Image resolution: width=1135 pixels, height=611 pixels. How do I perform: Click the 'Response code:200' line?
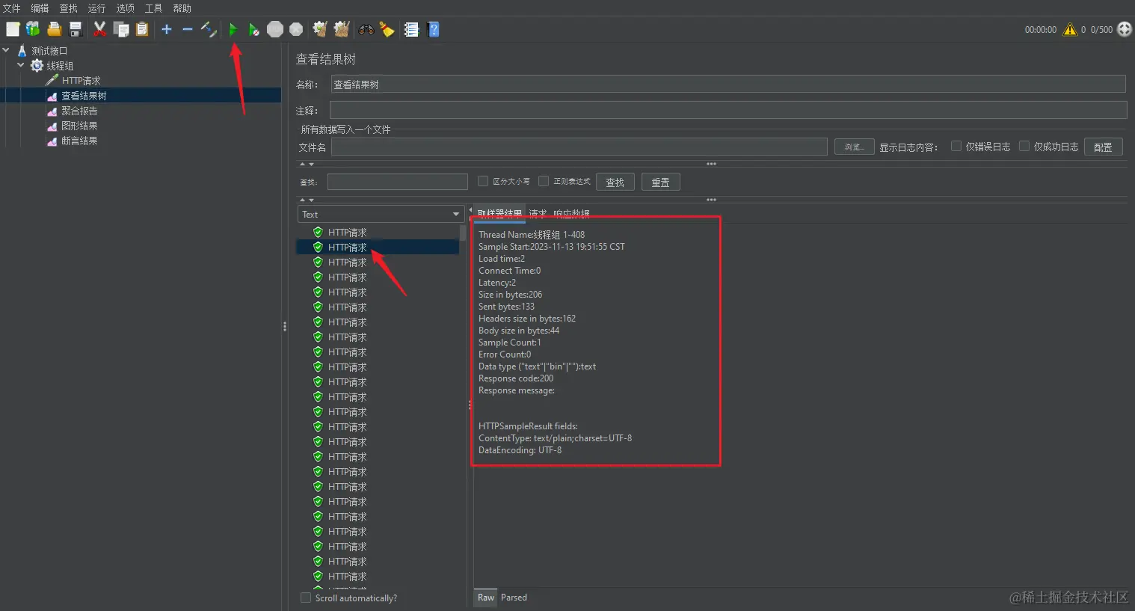coord(516,378)
